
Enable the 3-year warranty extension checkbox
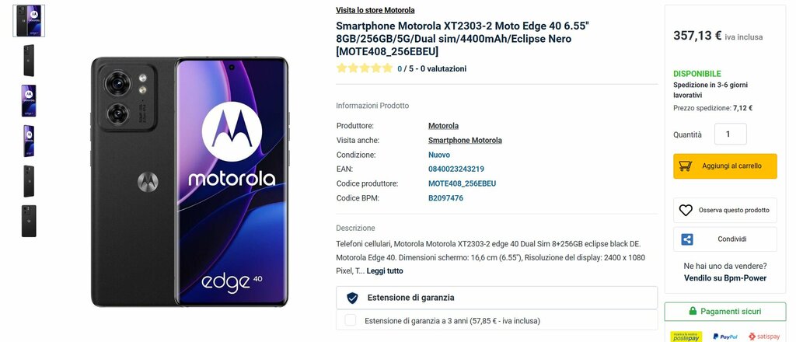tap(351, 320)
